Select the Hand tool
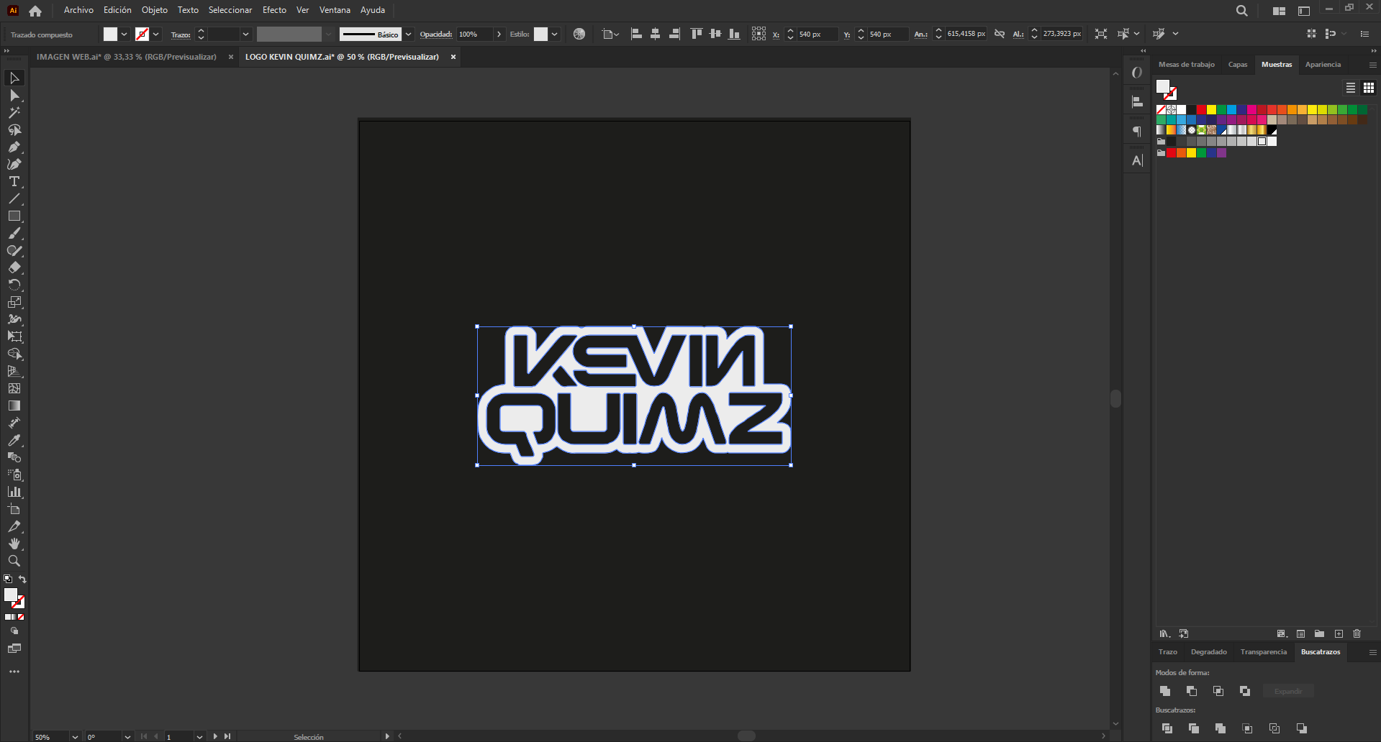The height and width of the screenshot is (742, 1381). 14,544
